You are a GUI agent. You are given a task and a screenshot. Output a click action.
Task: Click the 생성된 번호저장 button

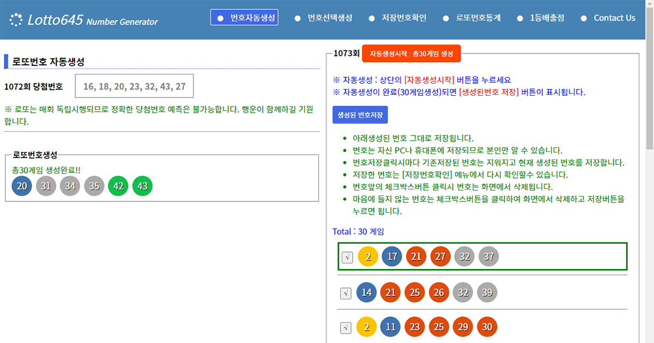360,115
